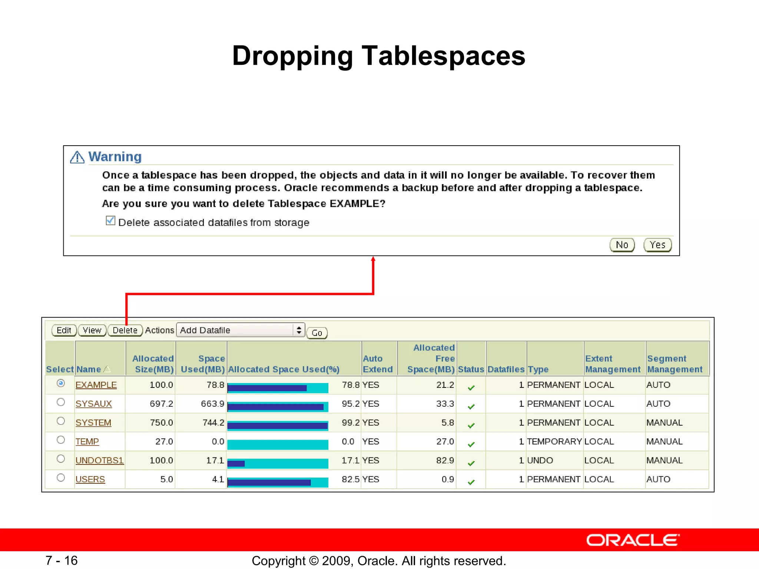Click EXAMPLE space used progress bar
The image size is (759, 569).
point(278,388)
